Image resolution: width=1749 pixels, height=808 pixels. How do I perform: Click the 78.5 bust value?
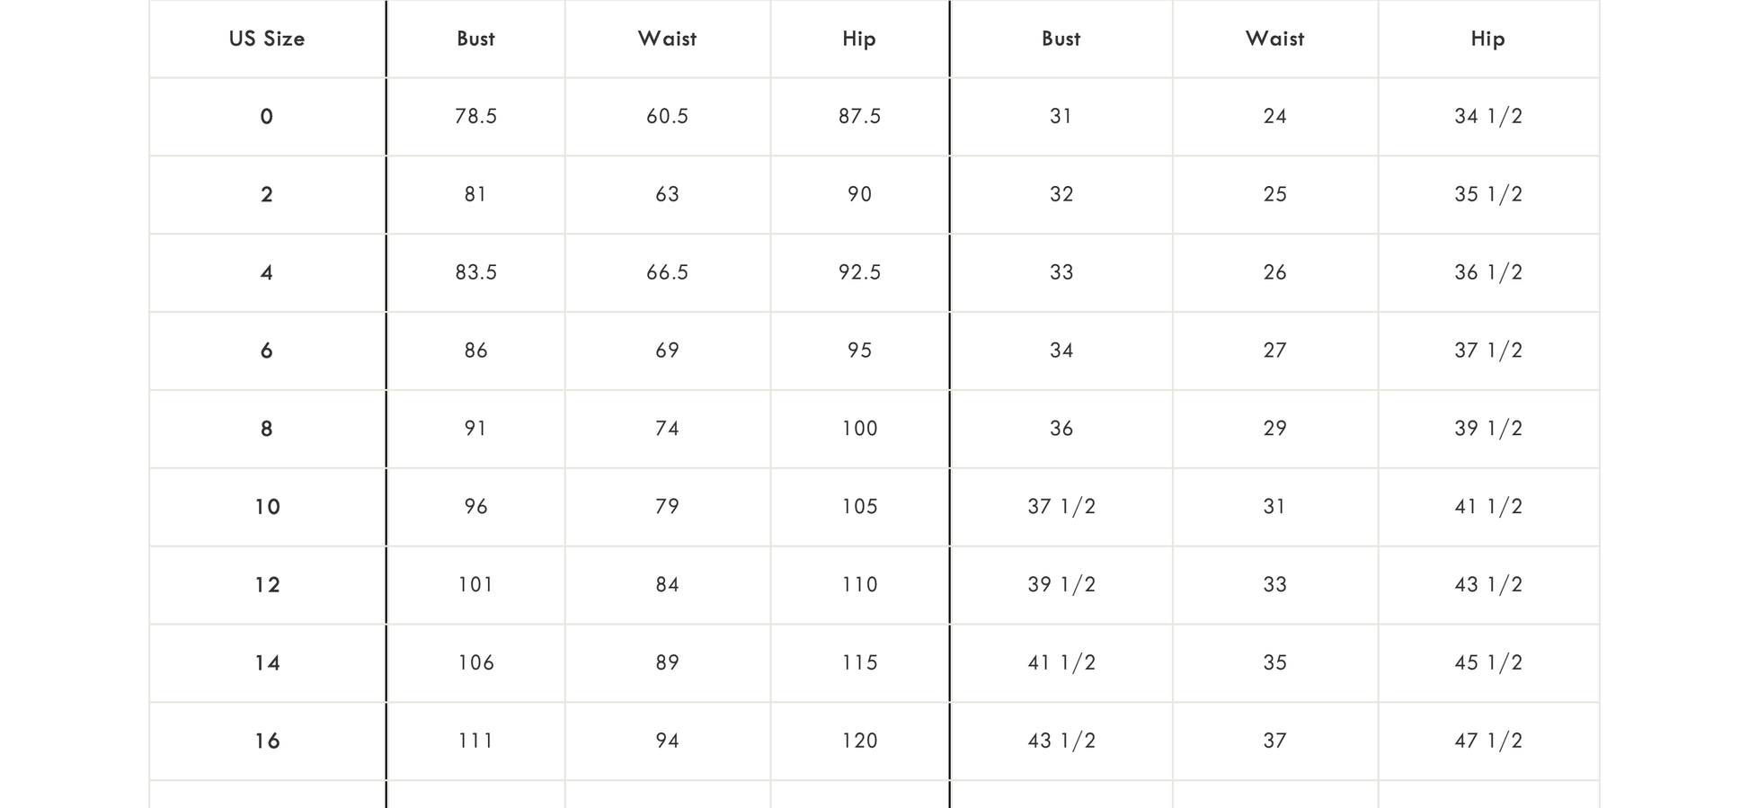pyautogui.click(x=475, y=117)
